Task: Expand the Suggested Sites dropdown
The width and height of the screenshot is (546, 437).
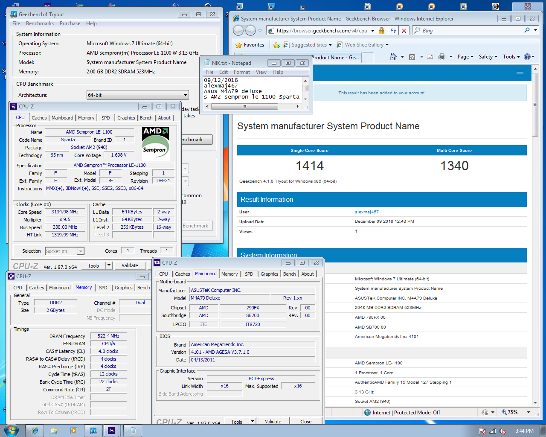Action: coord(331,45)
